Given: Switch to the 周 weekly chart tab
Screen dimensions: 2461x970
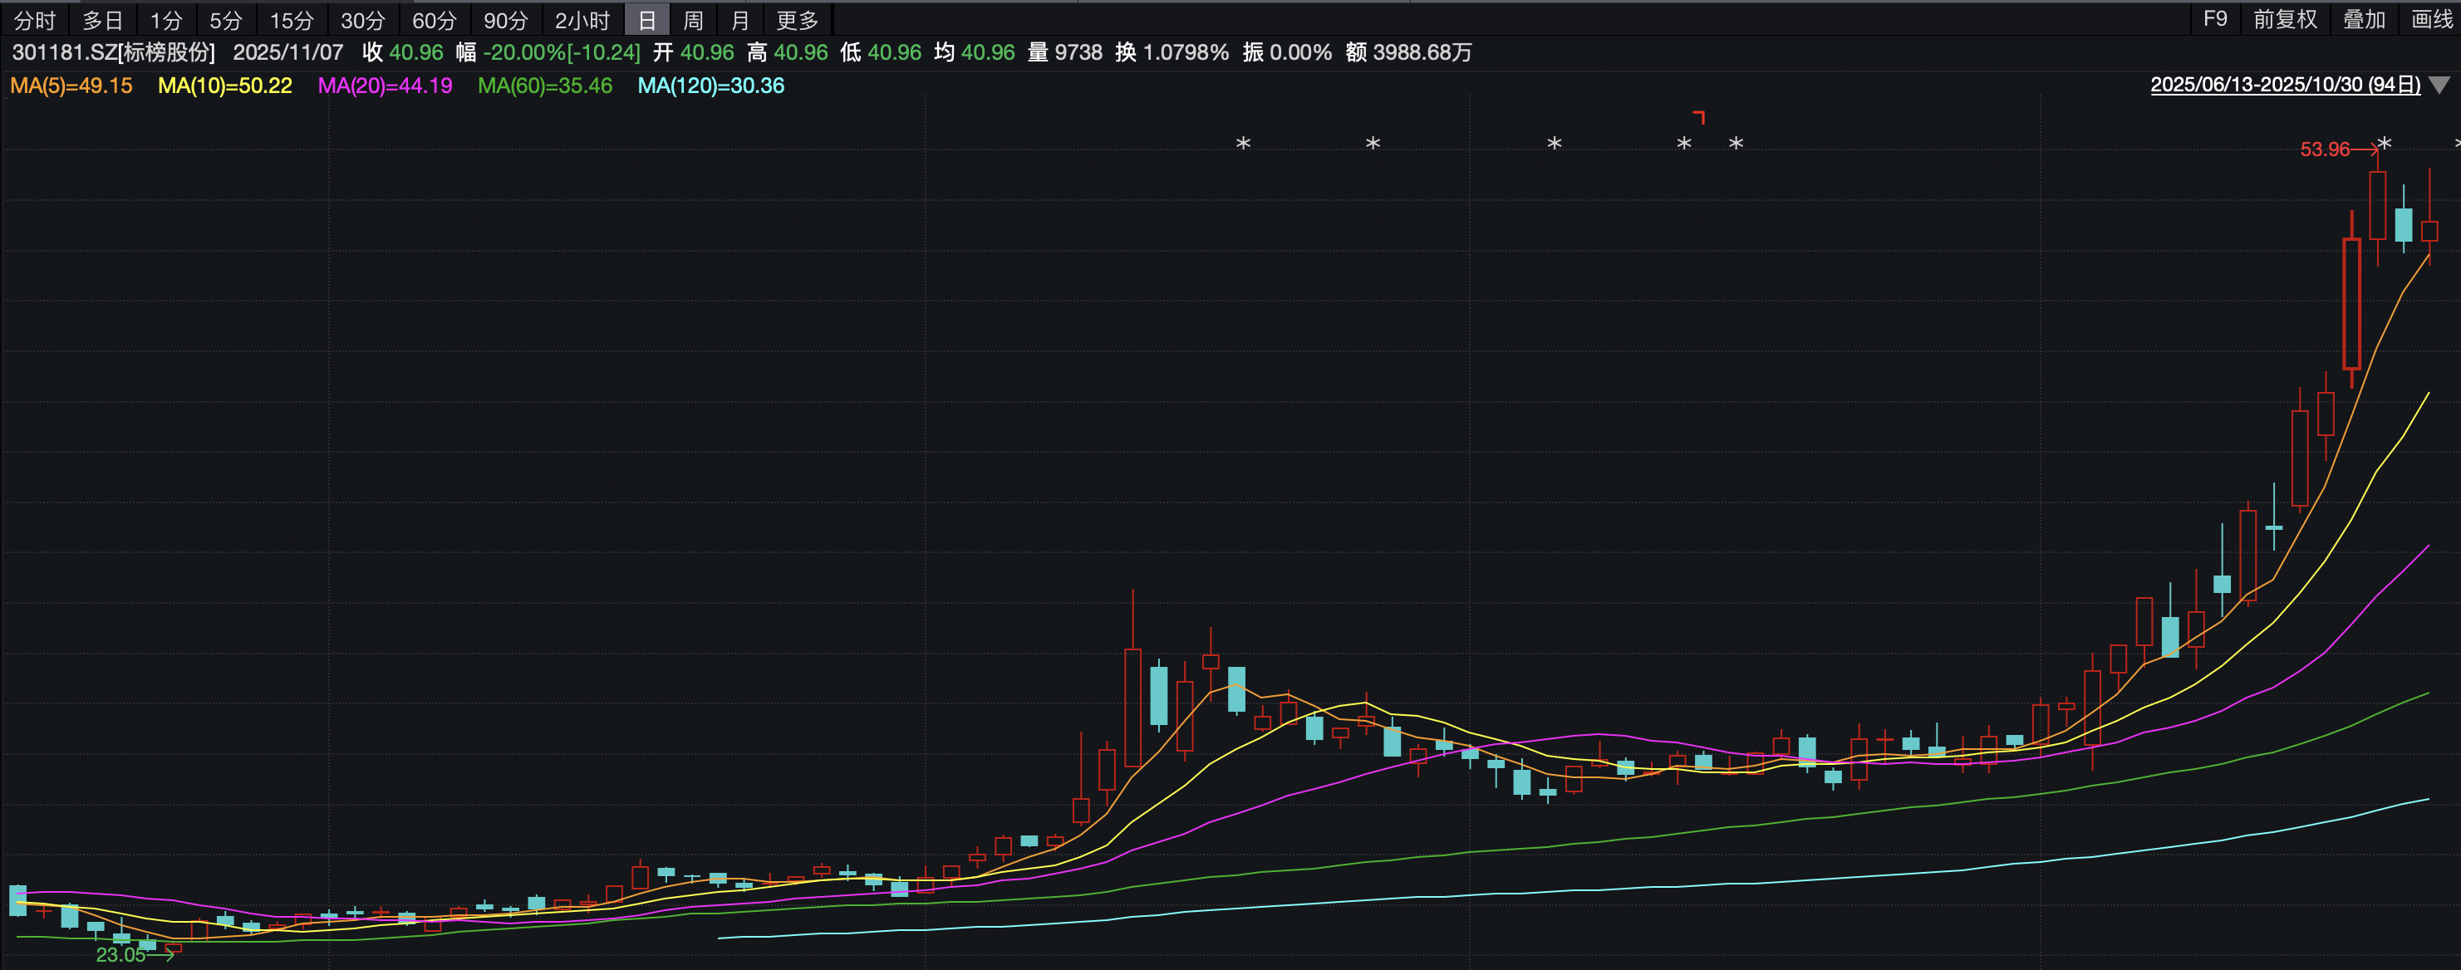Looking at the screenshot, I should click(694, 20).
